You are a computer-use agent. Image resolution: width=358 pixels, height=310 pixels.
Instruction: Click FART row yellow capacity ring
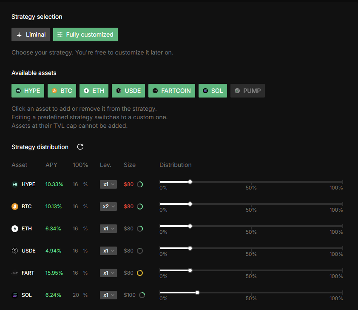[x=140, y=273]
